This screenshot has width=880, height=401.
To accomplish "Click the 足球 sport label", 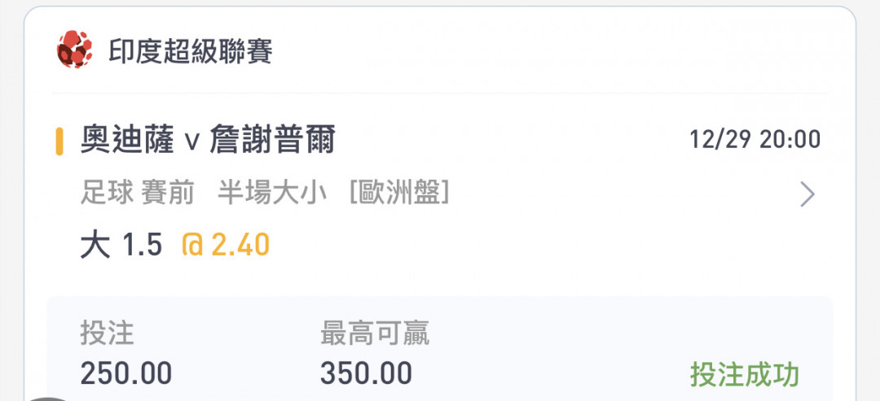I will point(107,194).
